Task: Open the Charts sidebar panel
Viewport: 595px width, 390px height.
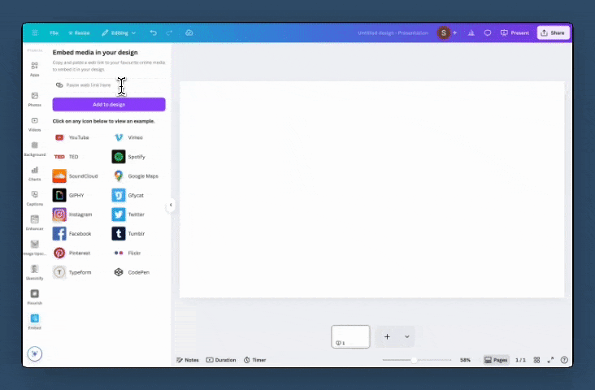Action: point(34,174)
